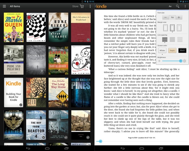Open Alice's Adventures in Wonderland
The image size is (189, 151).
coord(81,27)
